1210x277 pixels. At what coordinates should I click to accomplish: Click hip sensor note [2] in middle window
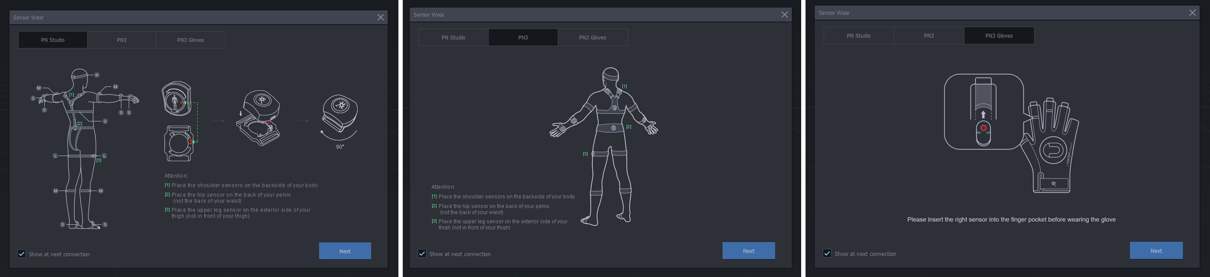click(x=490, y=209)
